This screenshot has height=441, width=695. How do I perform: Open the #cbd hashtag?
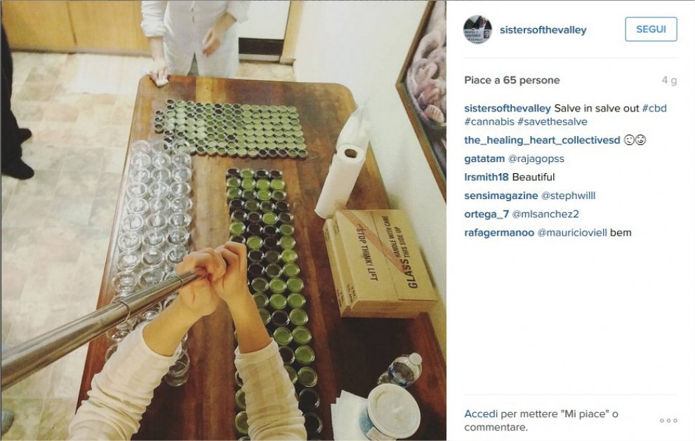tap(654, 108)
